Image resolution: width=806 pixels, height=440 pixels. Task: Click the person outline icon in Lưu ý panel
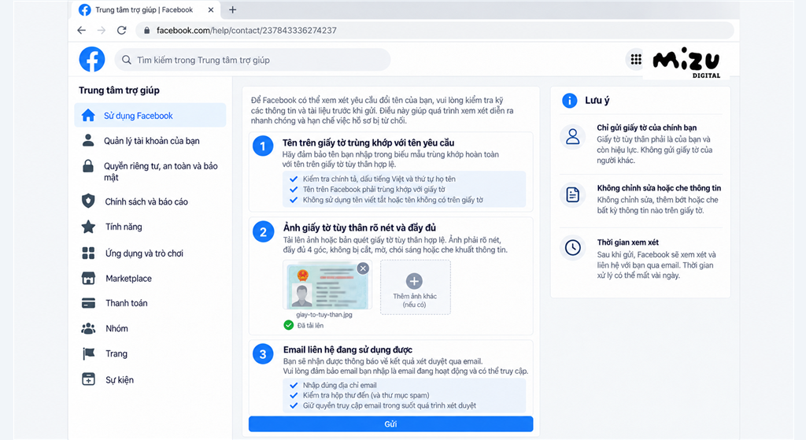pos(573,137)
